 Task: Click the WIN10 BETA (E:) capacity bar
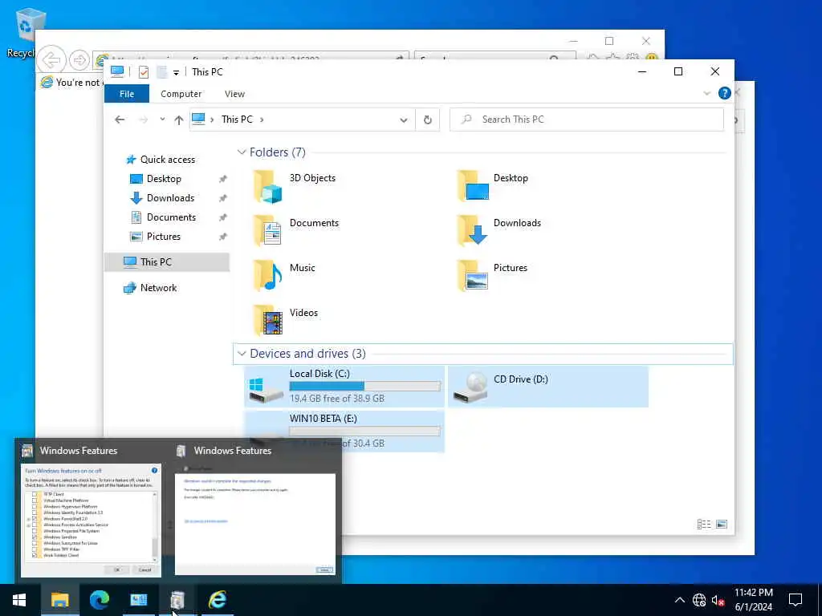(365, 431)
